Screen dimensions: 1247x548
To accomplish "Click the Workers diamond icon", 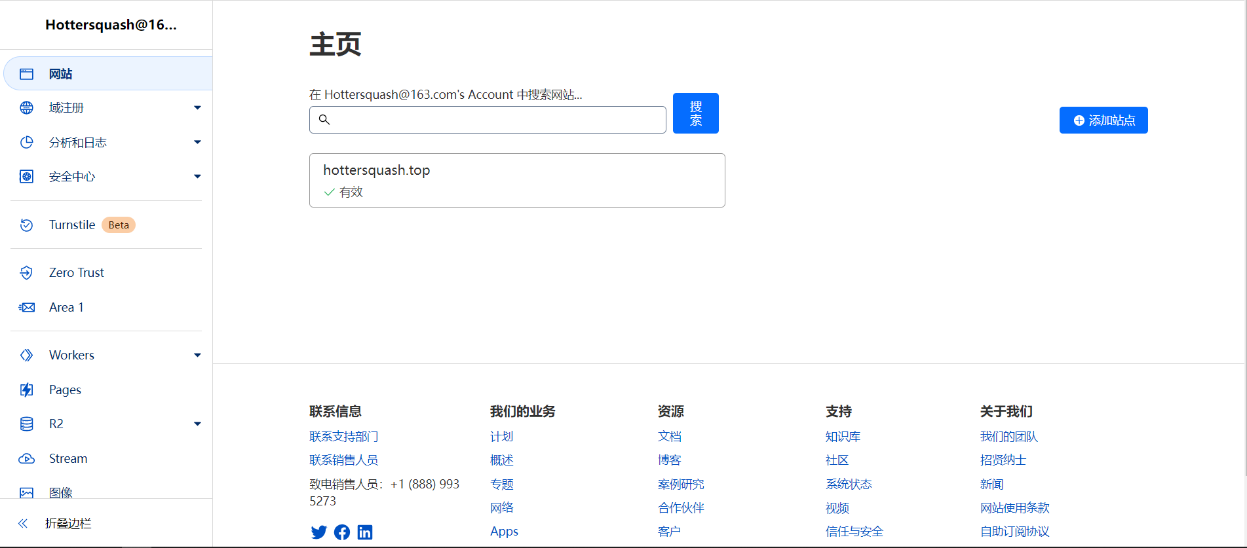I will tap(26, 355).
